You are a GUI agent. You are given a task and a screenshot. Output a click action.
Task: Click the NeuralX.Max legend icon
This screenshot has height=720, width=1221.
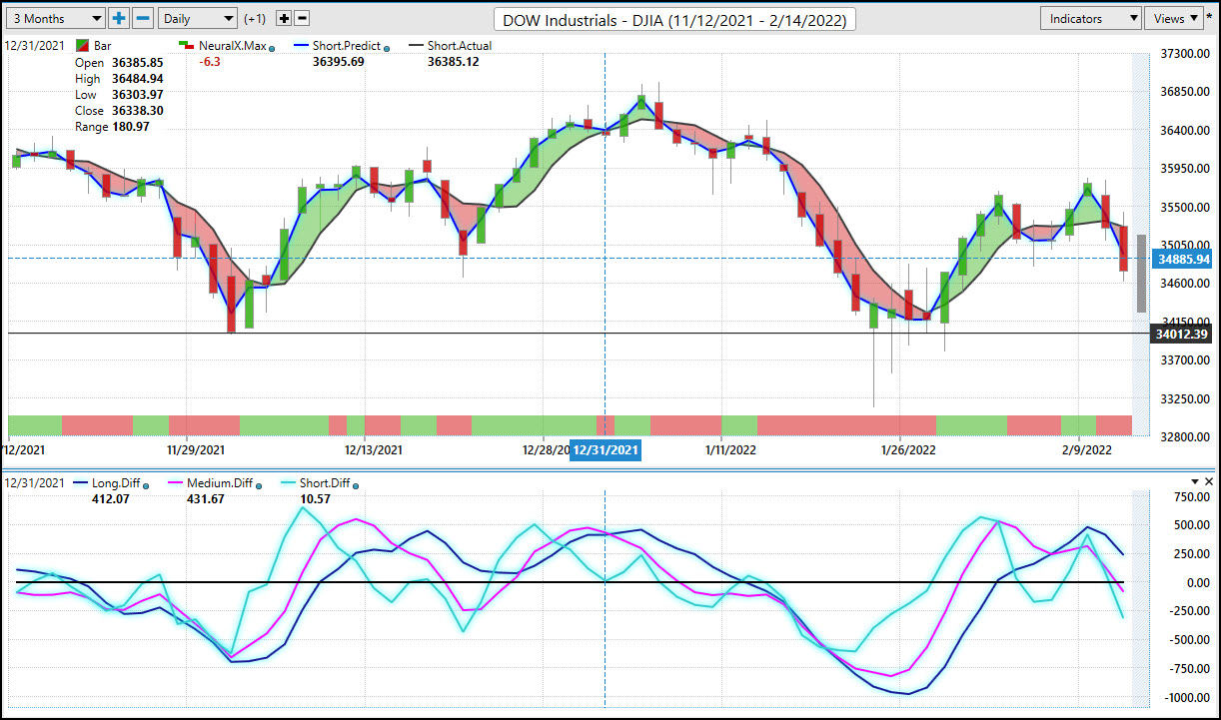pos(187,46)
